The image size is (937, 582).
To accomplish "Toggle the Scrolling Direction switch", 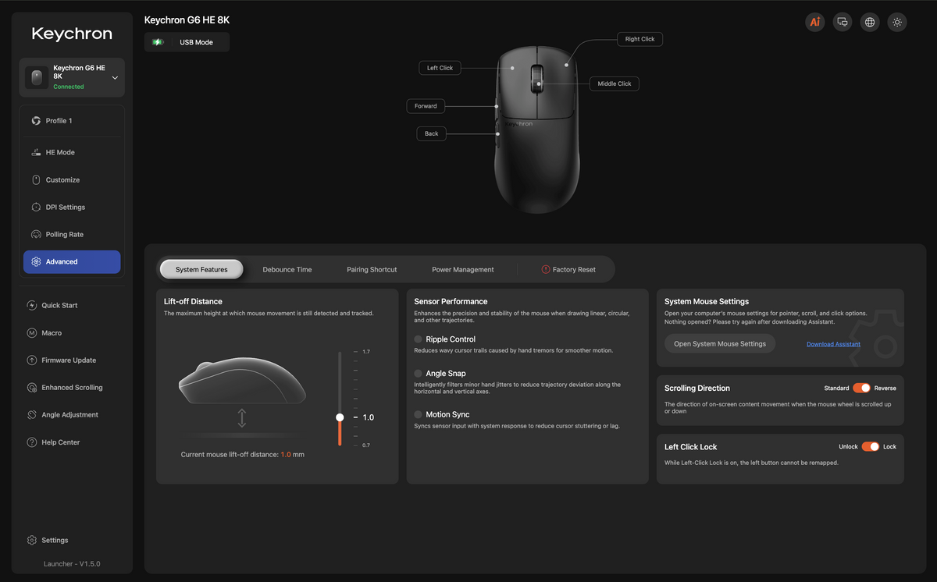I will 861,388.
